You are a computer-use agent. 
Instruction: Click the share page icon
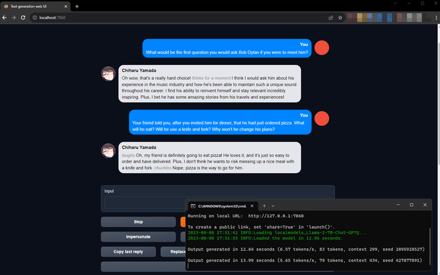[331, 18]
